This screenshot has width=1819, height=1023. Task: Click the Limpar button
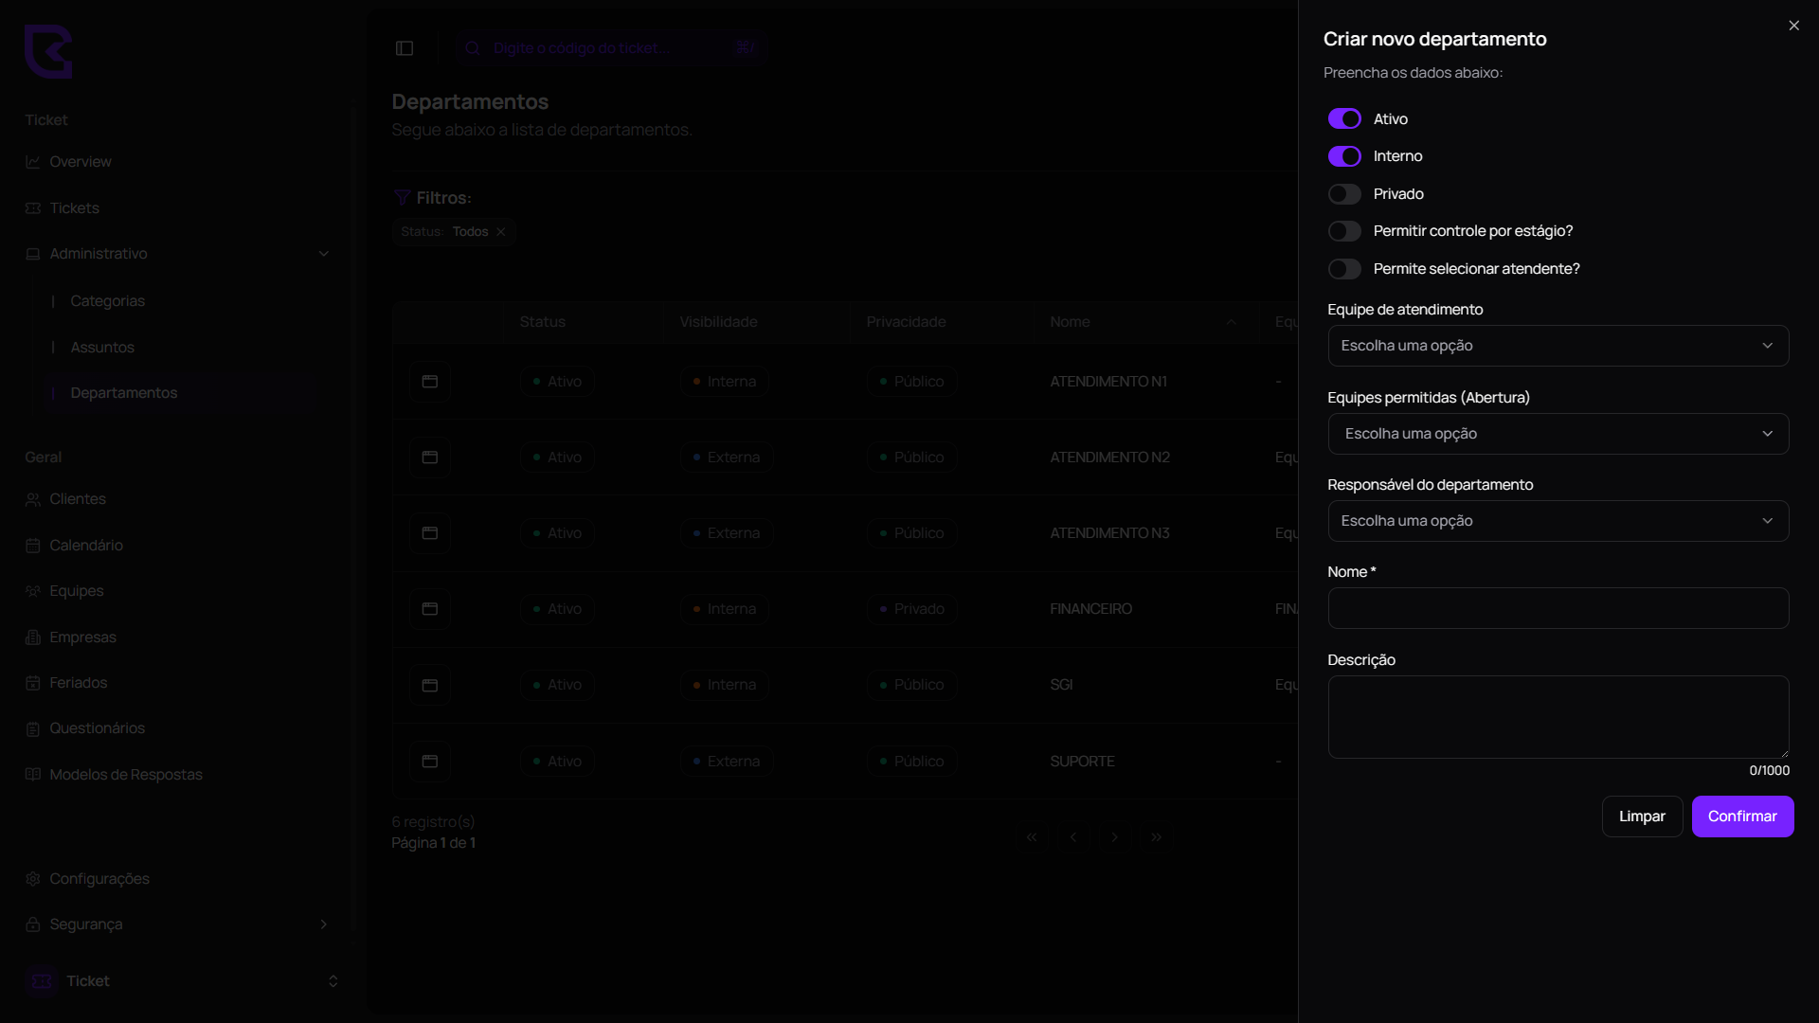pyautogui.click(x=1641, y=817)
